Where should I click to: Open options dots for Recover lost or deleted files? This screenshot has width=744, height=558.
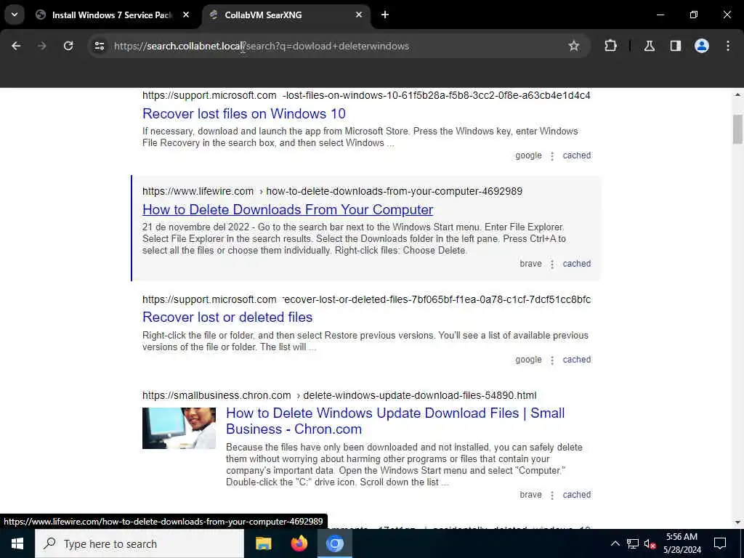(x=552, y=360)
